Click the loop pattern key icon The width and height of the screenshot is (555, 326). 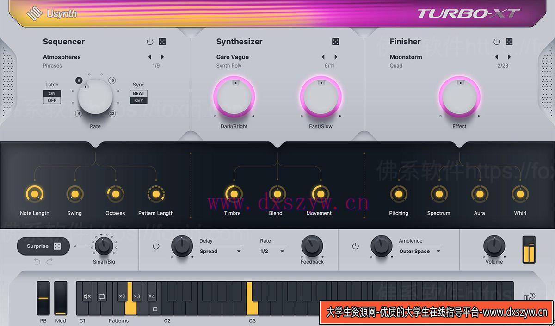pyautogui.click(x=102, y=296)
